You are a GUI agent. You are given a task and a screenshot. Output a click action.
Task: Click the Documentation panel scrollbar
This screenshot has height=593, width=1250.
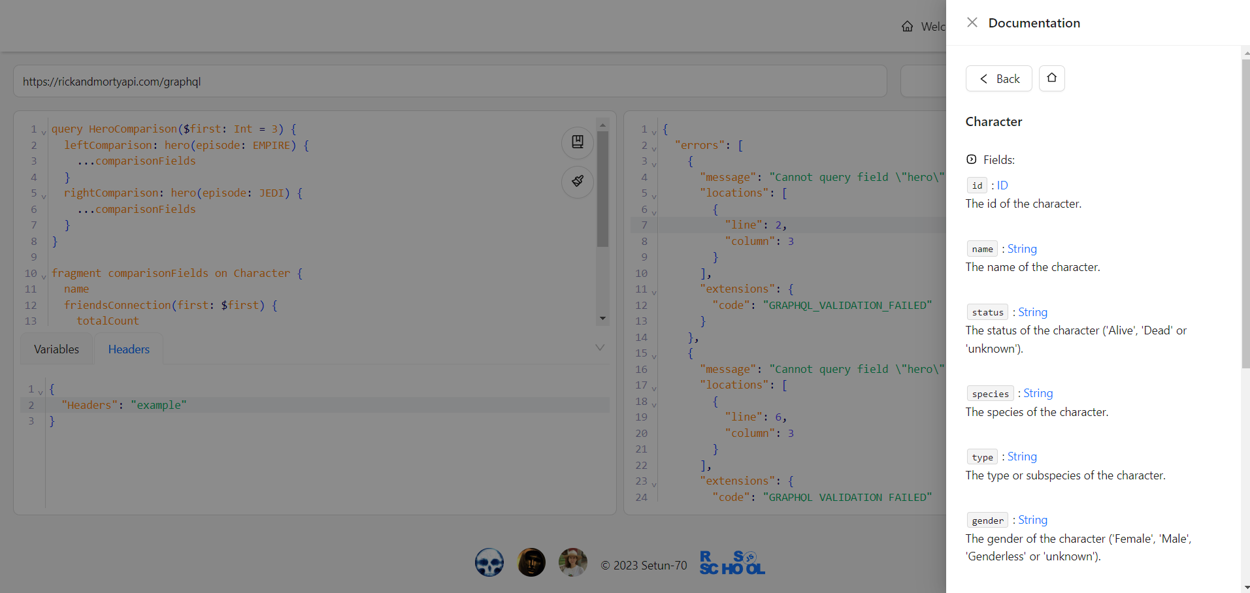click(x=1245, y=214)
